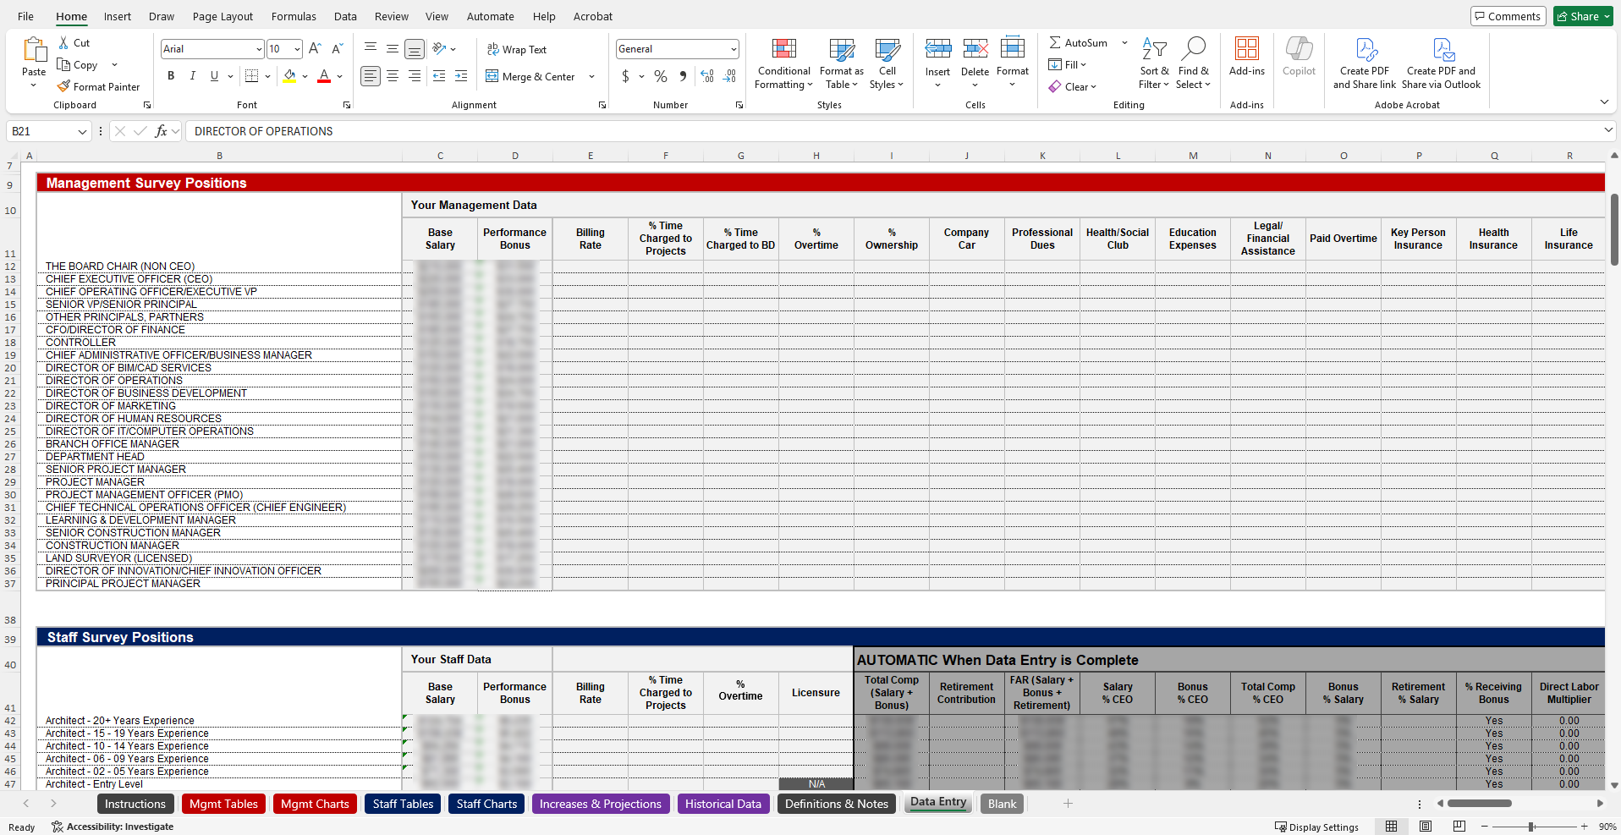Click the Share button
The width and height of the screenshot is (1621, 835).
tap(1583, 16)
